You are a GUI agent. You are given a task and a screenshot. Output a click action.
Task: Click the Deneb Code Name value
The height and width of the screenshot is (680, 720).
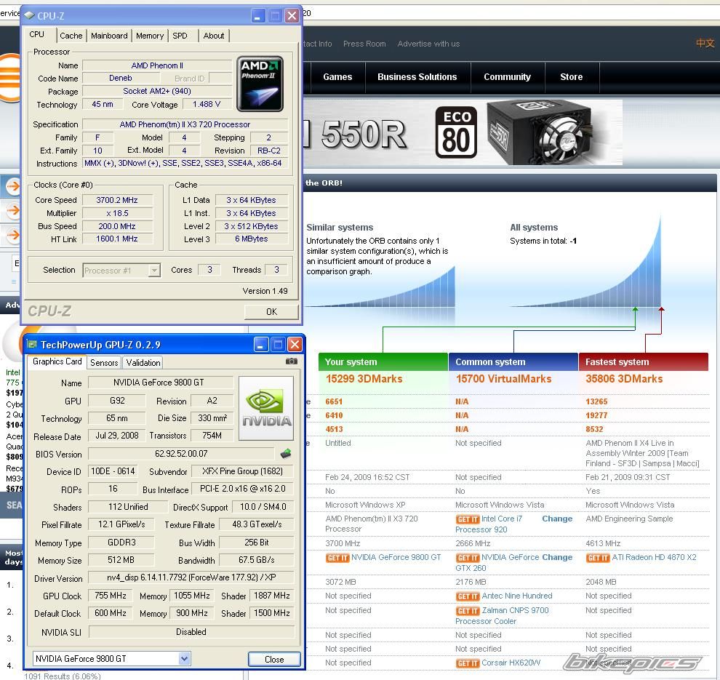coord(120,79)
